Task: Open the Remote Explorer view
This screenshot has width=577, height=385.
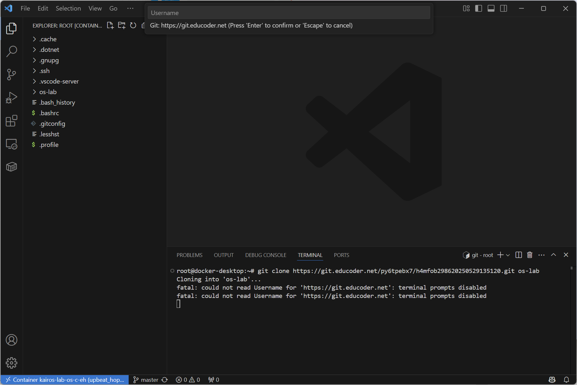Action: (12, 144)
